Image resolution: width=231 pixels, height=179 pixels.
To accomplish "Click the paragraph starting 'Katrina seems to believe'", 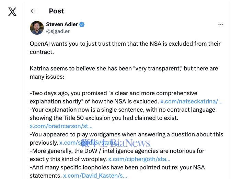I will [x=124, y=72].
